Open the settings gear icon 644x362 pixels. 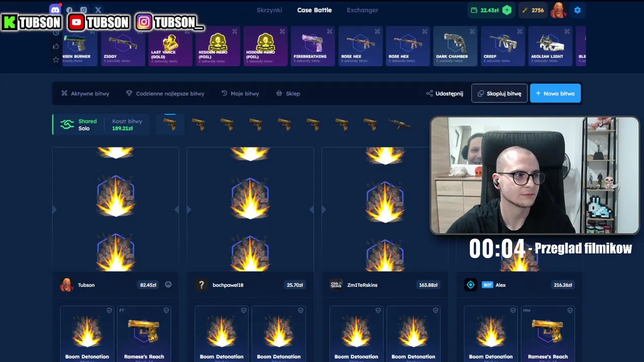pos(577,10)
